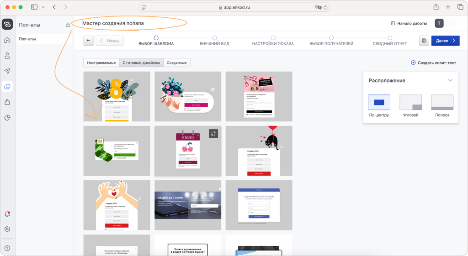Click the translate icon in address bar

pos(318,7)
